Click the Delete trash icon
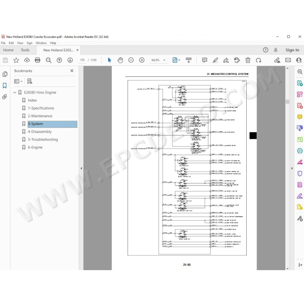Viewport: 304px width, 304px height. 248,60
